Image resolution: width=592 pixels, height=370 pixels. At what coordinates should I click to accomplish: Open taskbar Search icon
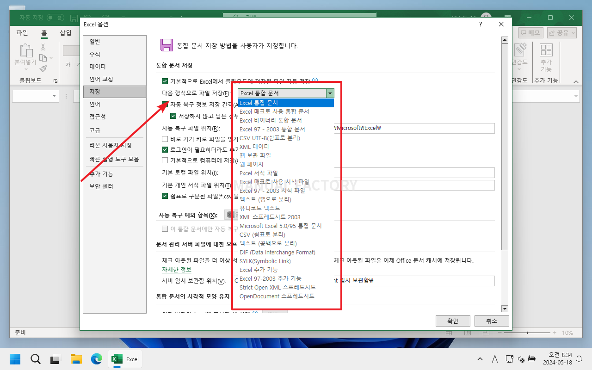coord(36,359)
